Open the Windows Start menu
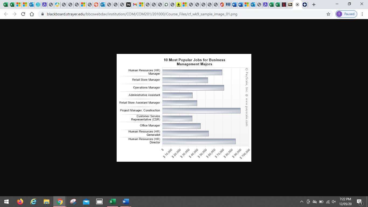 pyautogui.click(x=6, y=202)
